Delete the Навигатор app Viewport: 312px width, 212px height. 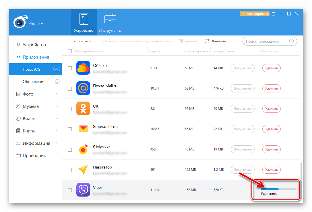272,170
